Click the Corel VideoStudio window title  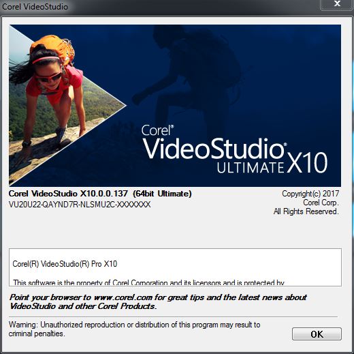[35, 7]
